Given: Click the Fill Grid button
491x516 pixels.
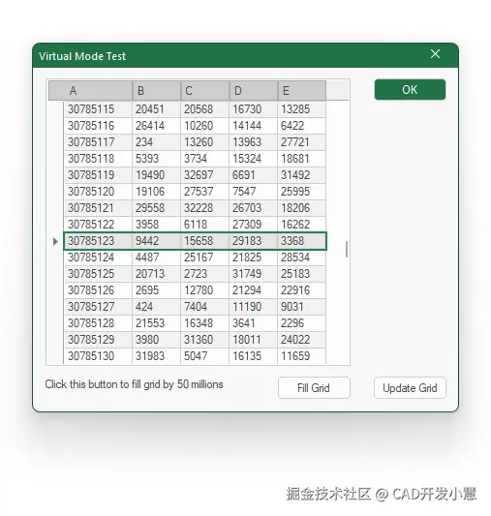Looking at the screenshot, I should (314, 387).
